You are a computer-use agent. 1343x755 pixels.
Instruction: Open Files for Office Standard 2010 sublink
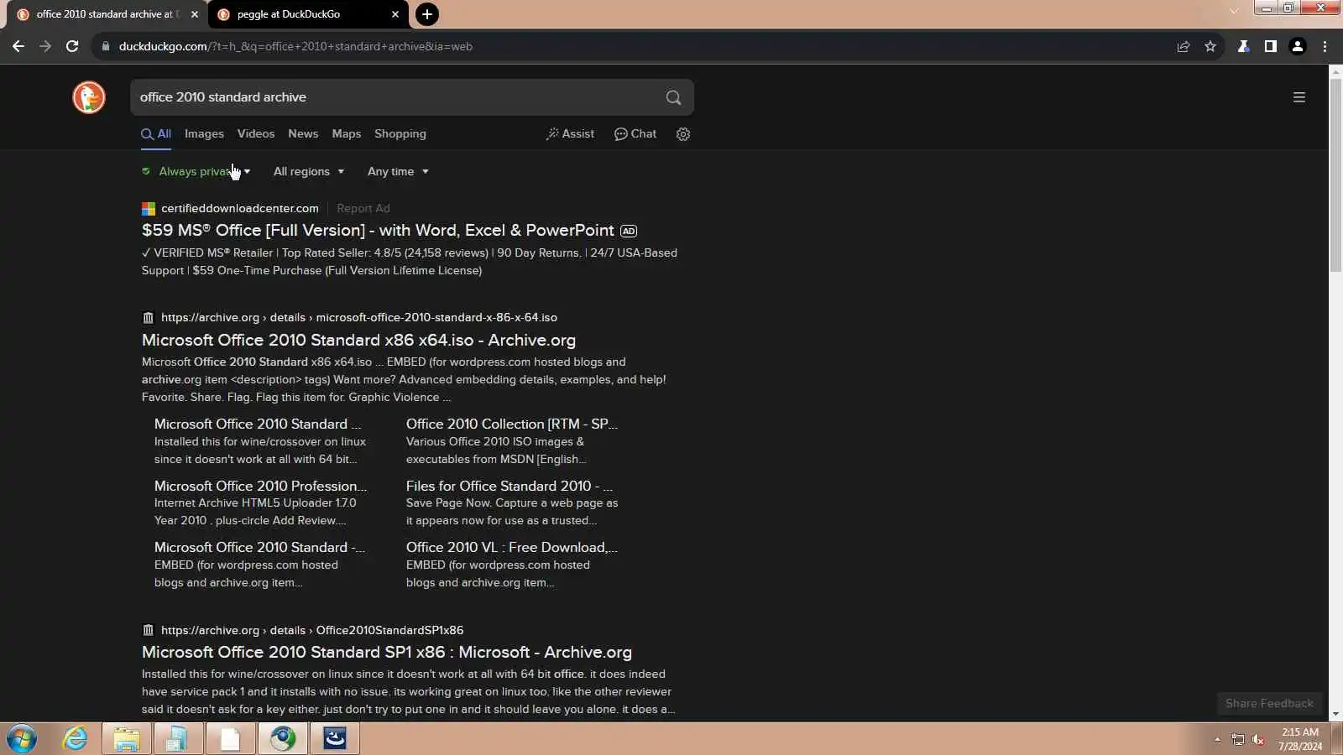[x=510, y=487]
